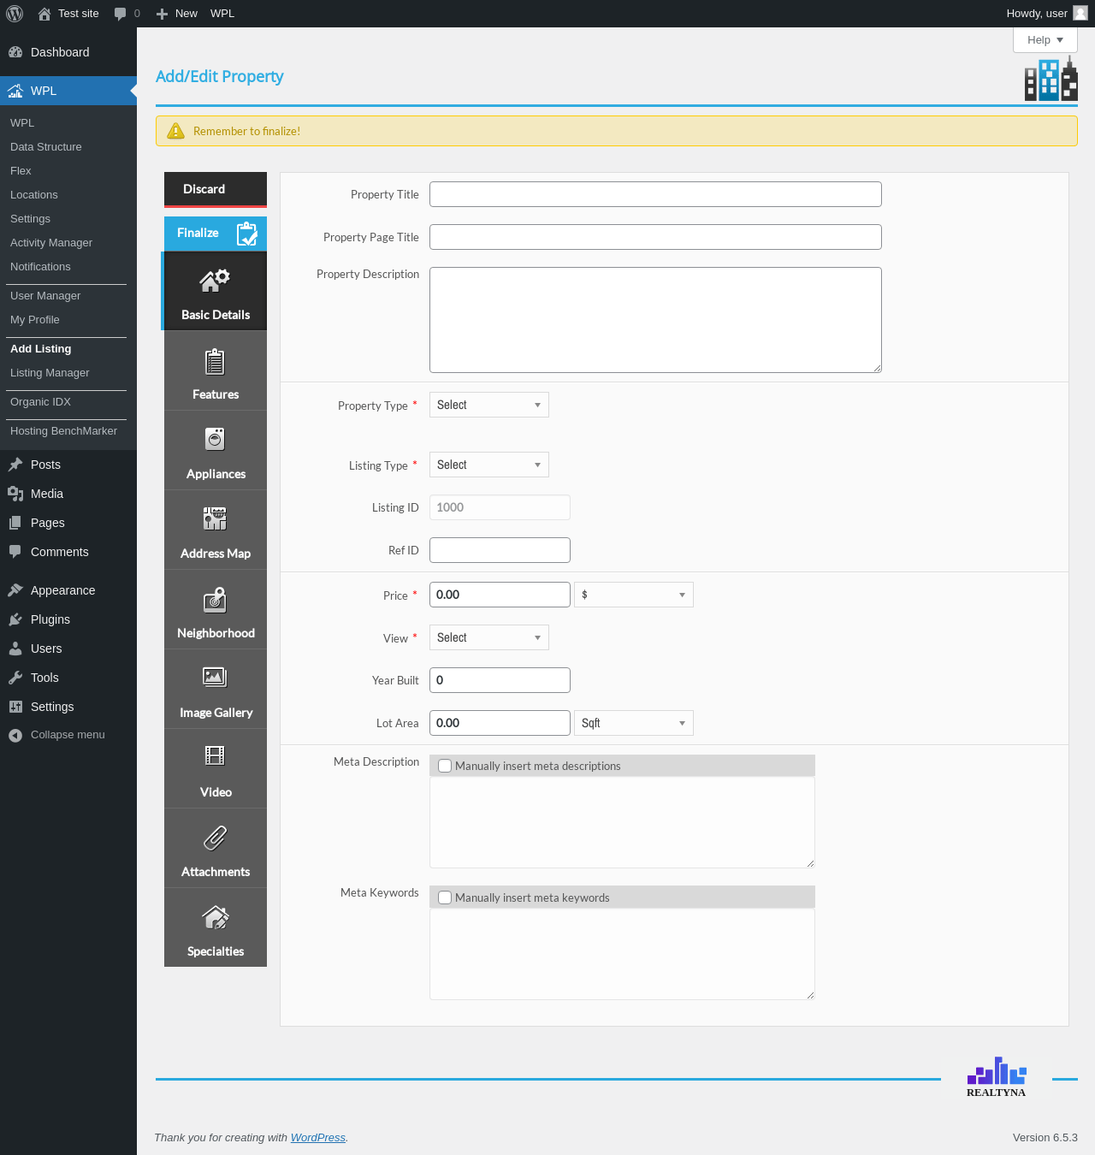
Task: Open the Specialties house icon
Action: coord(215,917)
